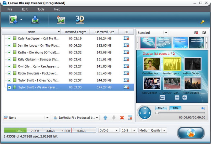Uncheck Jennifer Lopez - On The Floor checkbox
This screenshot has width=211, height=144.
pos(9,46)
